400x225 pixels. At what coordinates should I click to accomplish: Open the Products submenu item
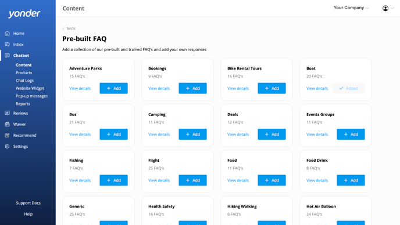24,72
